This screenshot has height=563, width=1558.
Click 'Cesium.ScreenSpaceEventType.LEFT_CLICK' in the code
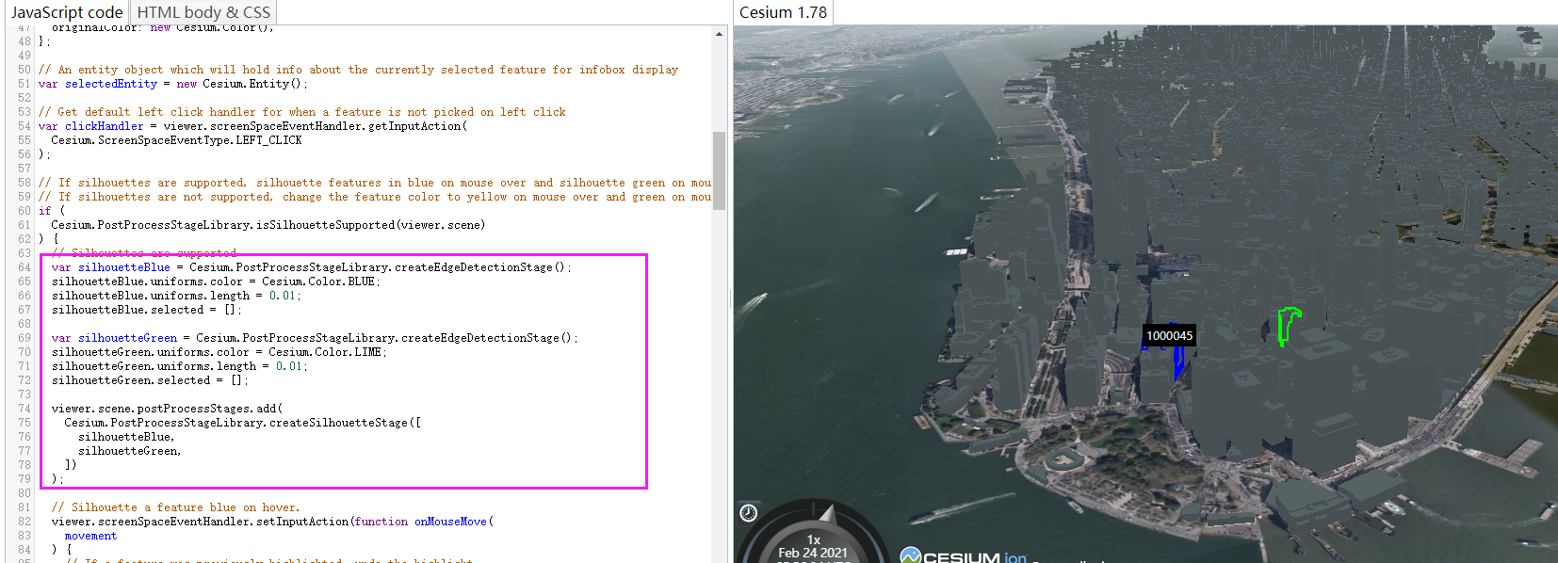(x=176, y=140)
